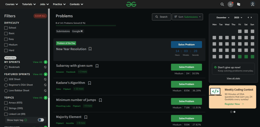The width and height of the screenshot is (260, 127).
Task: Click arrow icon next to Featured Sprints View All
Action: 46,74
